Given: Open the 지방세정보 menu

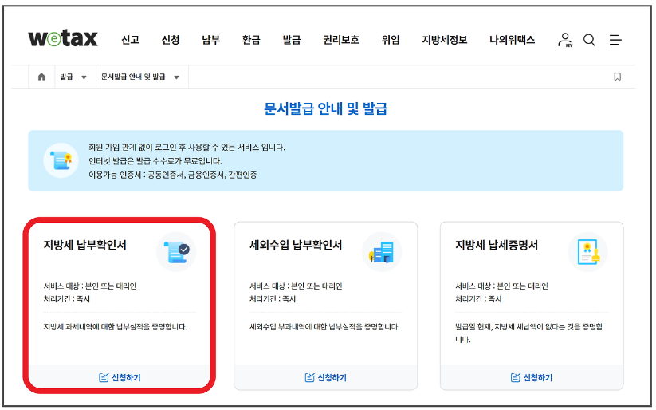Looking at the screenshot, I should click(444, 40).
